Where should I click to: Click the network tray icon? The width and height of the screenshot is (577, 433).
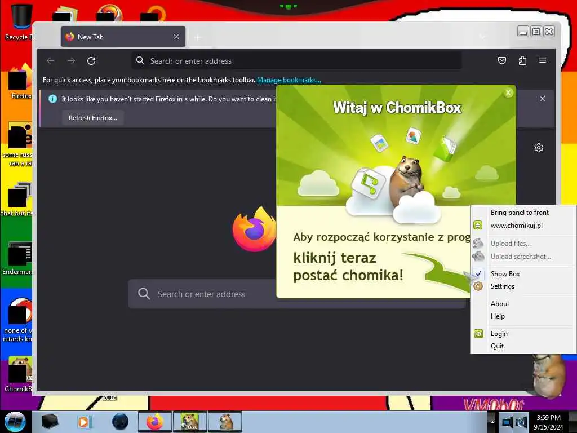pos(507,422)
